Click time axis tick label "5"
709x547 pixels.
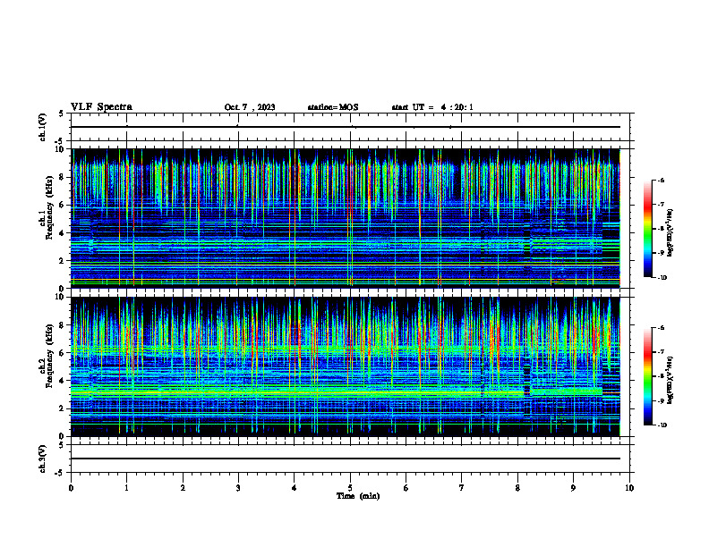point(350,488)
